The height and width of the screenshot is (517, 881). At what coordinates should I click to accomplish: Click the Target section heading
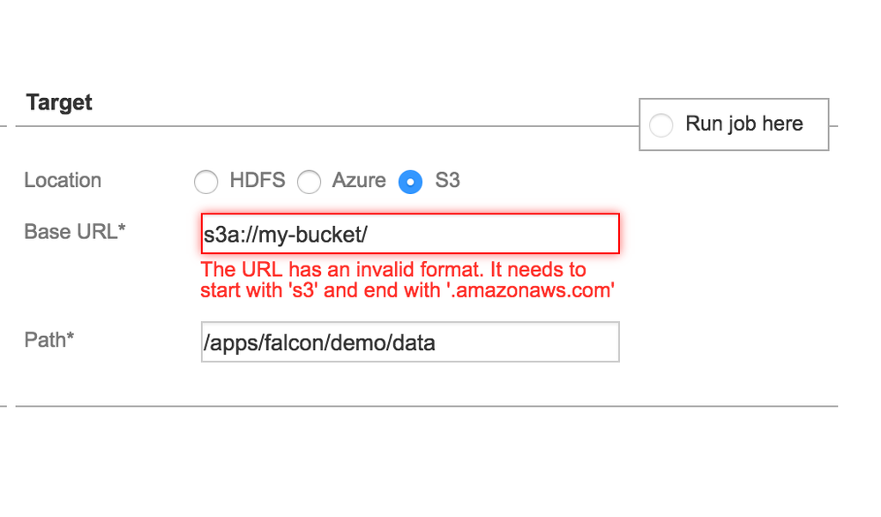[59, 103]
